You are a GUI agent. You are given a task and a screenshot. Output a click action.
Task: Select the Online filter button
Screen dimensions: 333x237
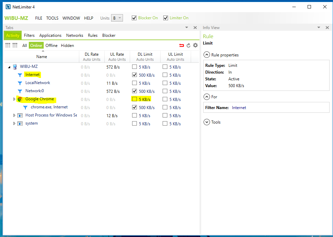(36, 46)
